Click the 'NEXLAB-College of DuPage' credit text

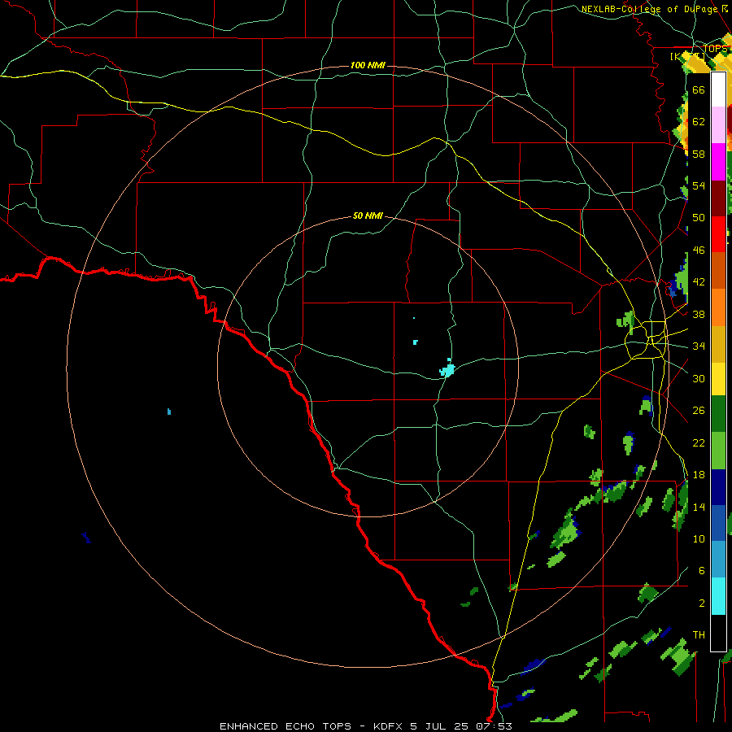pos(651,9)
